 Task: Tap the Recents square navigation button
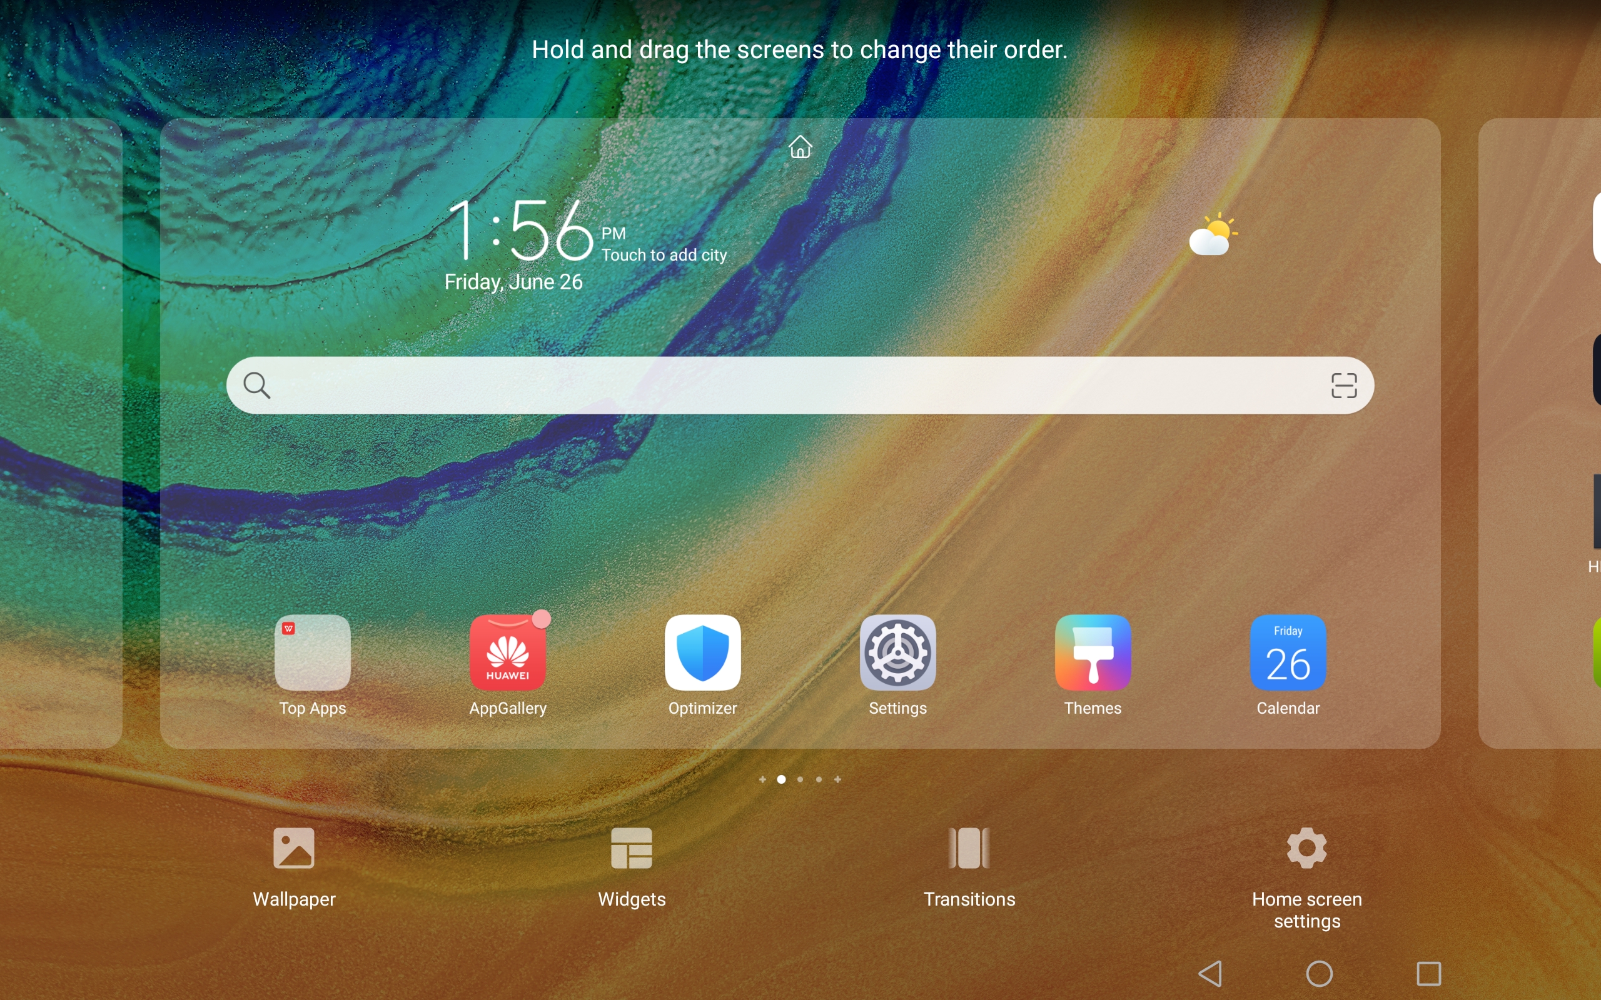pyautogui.click(x=1429, y=974)
